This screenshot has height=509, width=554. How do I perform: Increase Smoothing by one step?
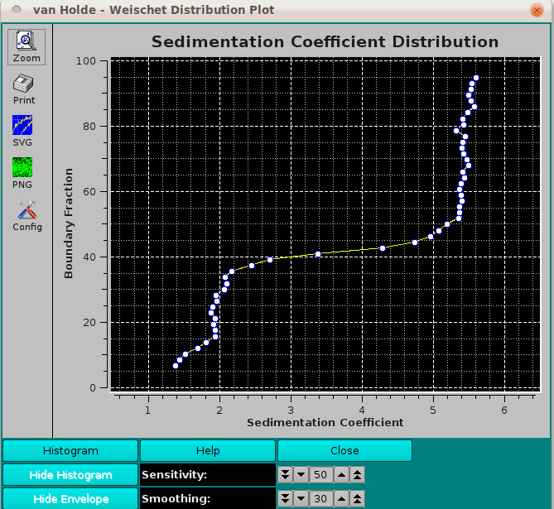340,499
